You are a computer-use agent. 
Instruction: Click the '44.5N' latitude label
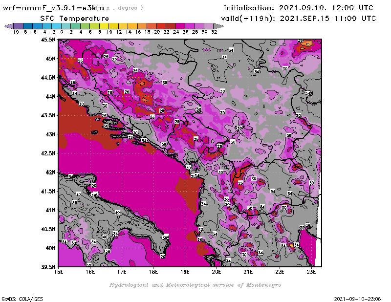[x=48, y=78]
